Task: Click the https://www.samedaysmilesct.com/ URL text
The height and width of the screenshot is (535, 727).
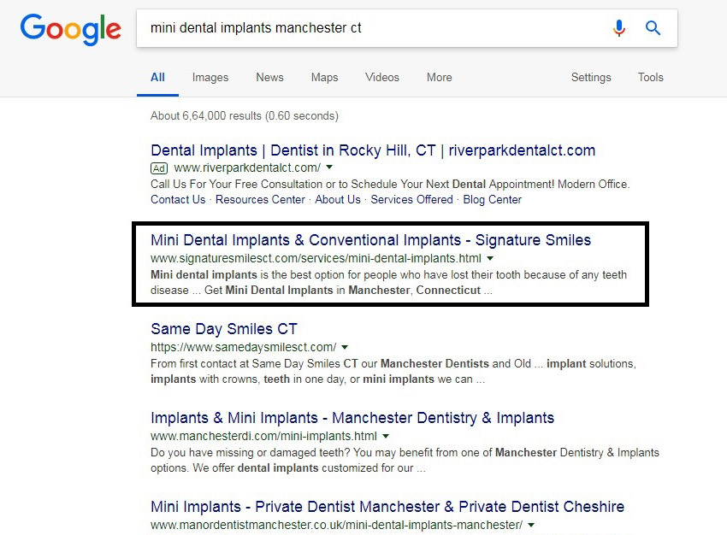Action: (244, 347)
